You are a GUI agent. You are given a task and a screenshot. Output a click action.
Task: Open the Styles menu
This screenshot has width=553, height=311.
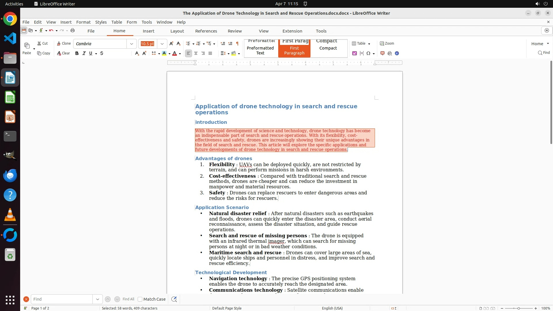(101, 22)
